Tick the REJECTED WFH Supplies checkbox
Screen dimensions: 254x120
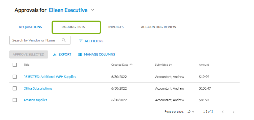[15, 77]
